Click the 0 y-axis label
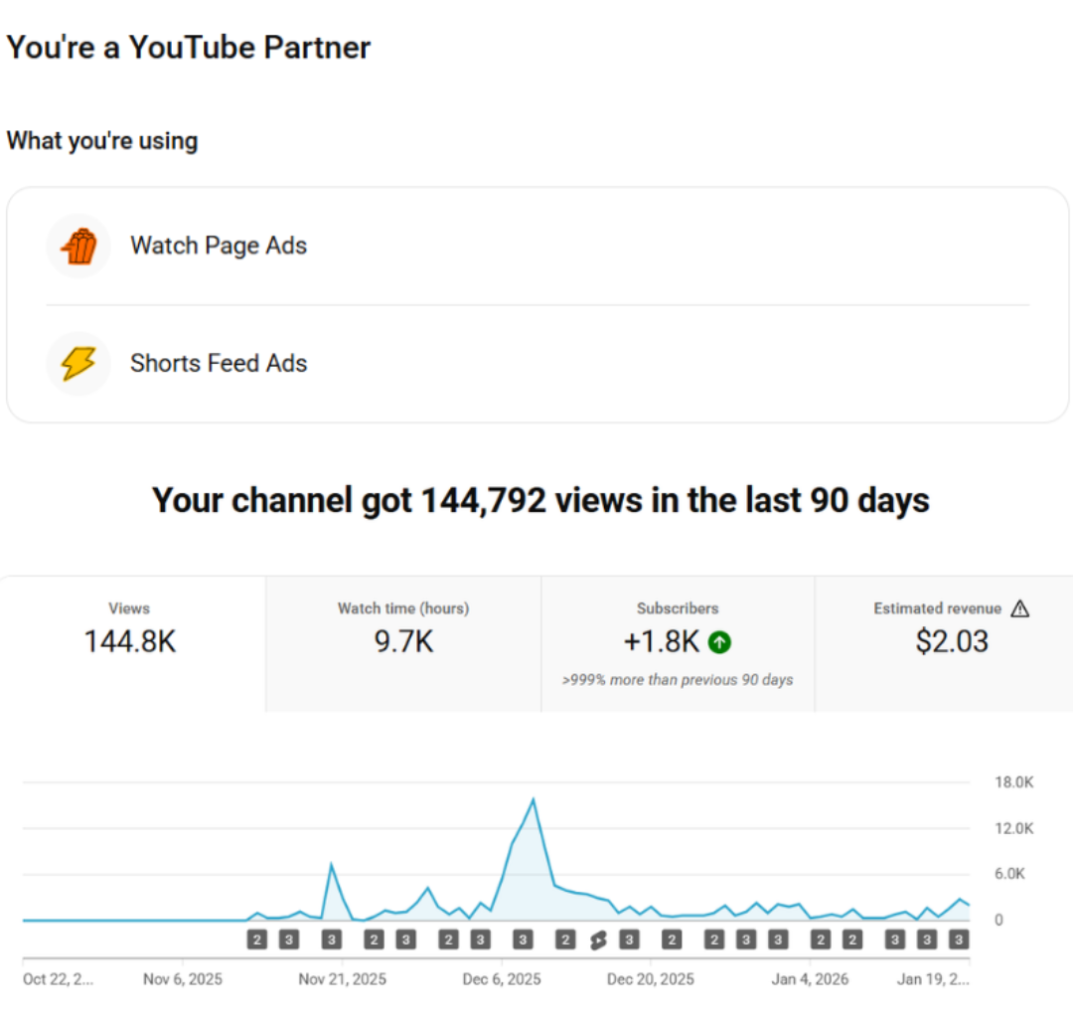Screen dimensions: 1073x1024 coord(999,920)
